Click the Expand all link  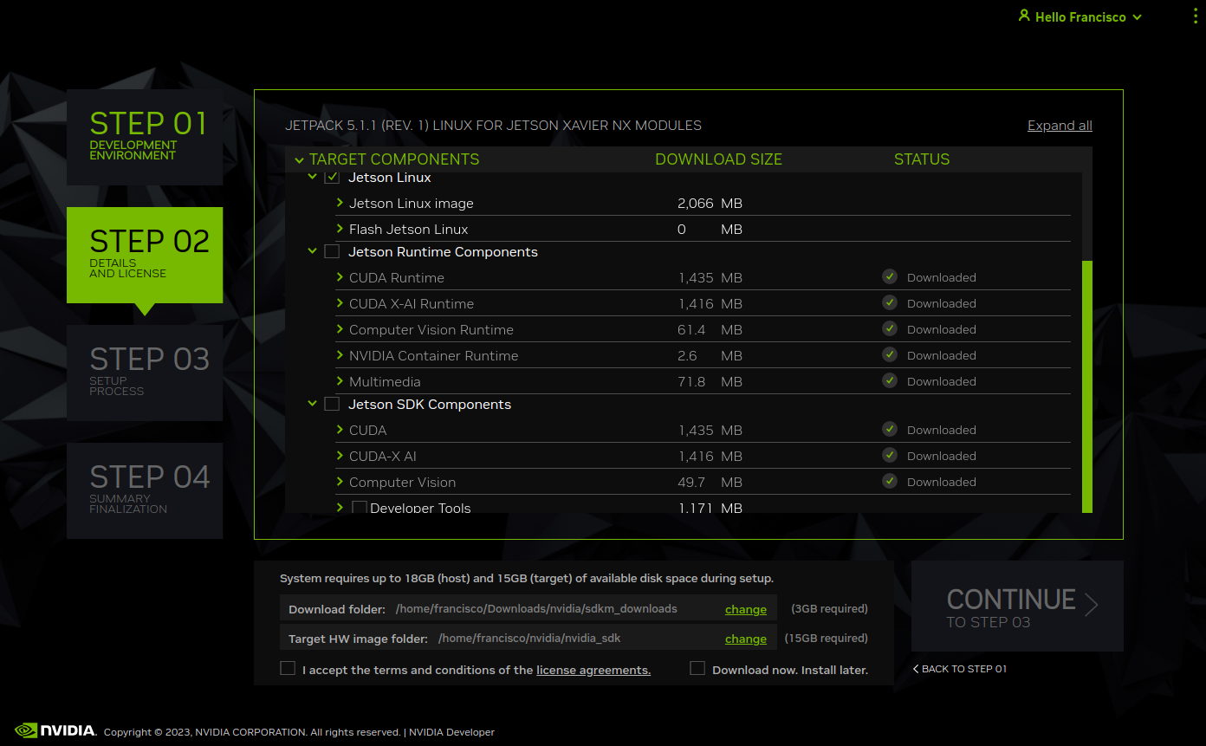click(x=1060, y=126)
